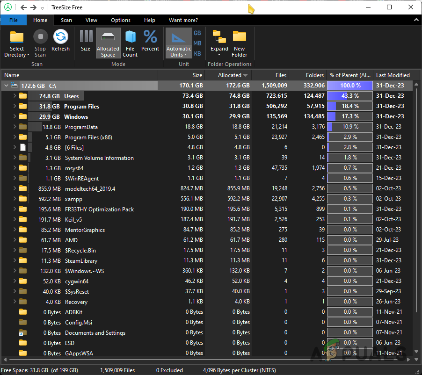The height and width of the screenshot is (375, 422).
Task: Click the Users 43.3 % percent bar
Action: tap(349, 96)
